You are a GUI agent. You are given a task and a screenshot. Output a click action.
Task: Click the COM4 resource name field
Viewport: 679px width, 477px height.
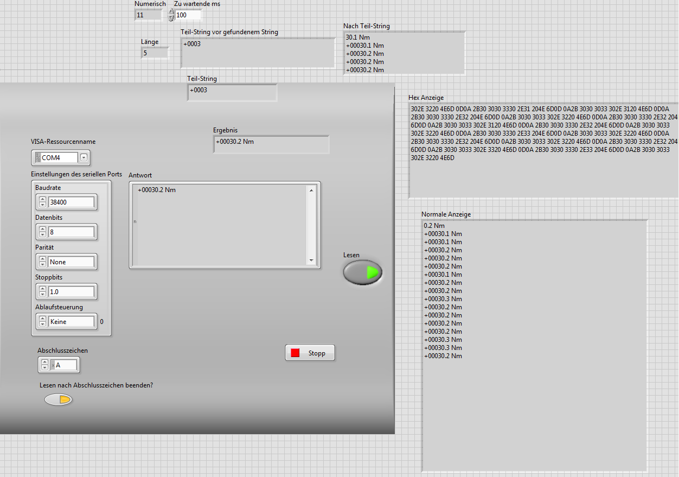point(59,157)
